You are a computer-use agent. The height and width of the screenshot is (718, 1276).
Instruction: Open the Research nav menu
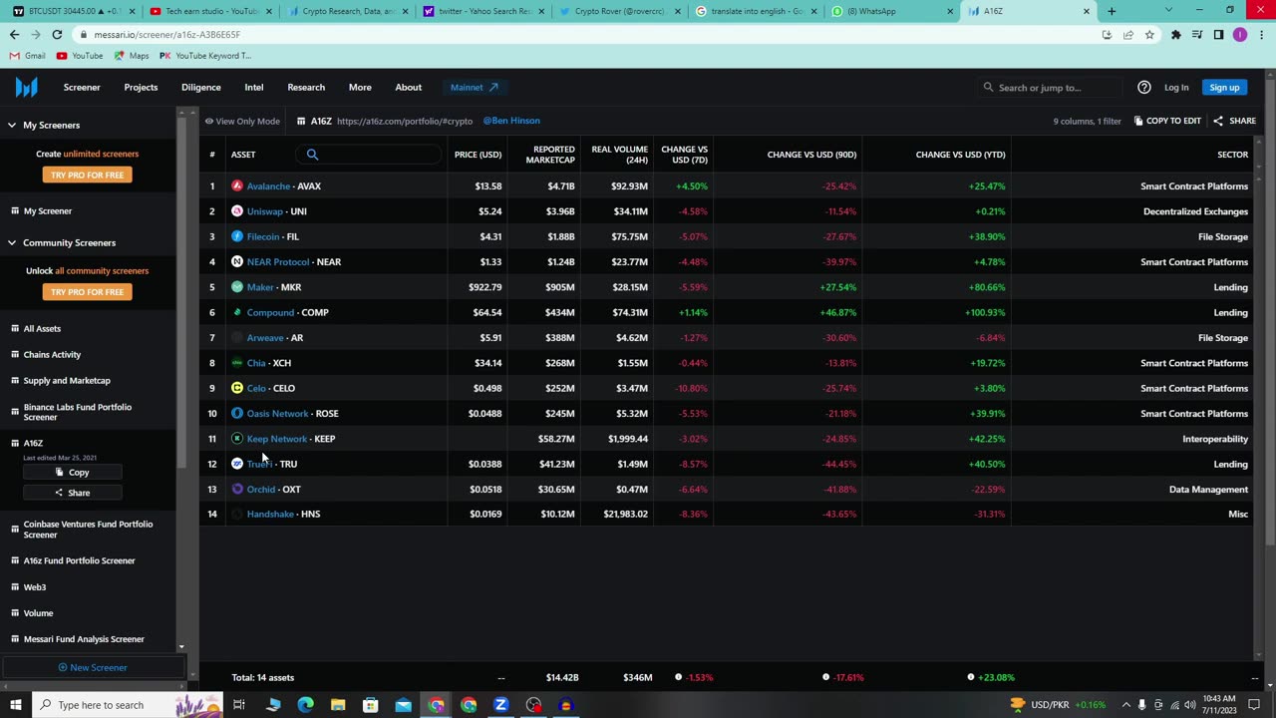click(306, 87)
